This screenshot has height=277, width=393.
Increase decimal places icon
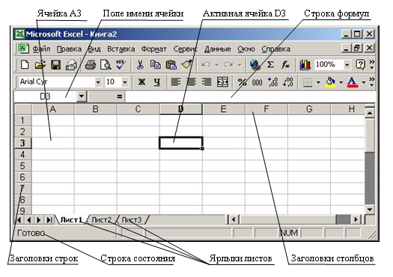tap(272, 81)
